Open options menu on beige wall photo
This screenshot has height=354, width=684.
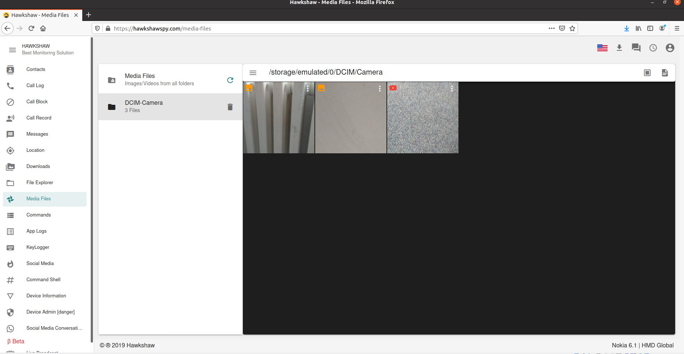click(379, 89)
